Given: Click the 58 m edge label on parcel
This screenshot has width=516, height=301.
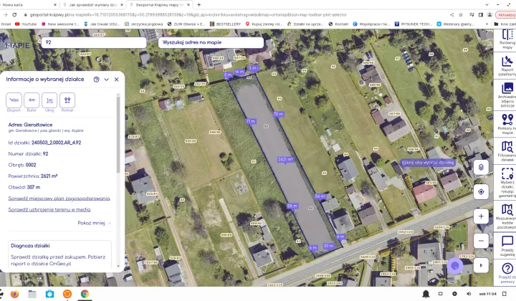Looking at the screenshot, I should point(292,206).
